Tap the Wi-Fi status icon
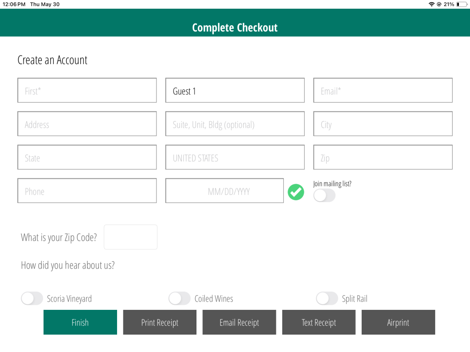 point(431,4)
